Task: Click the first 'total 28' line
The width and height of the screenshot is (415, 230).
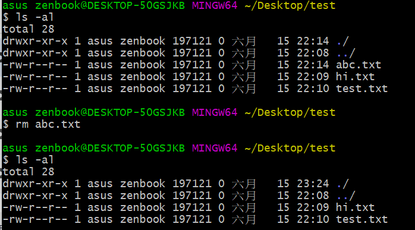Action: [29, 29]
